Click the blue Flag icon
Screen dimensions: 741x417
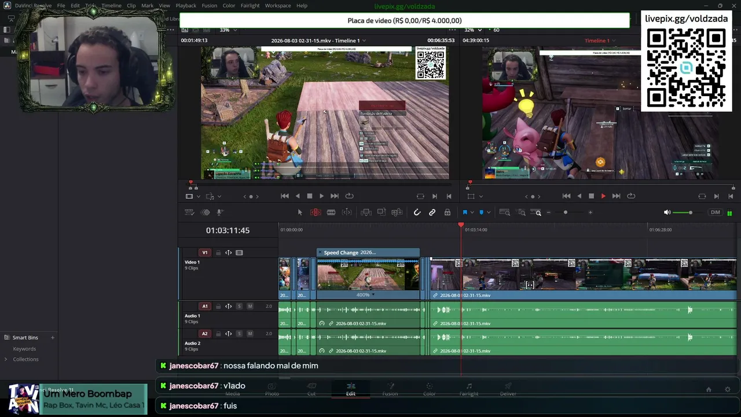464,213
